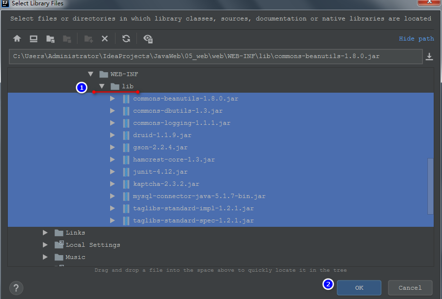The width and height of the screenshot is (442, 299).
Task: Expand hamcrest-core-1.3.jar node
Action: point(113,159)
